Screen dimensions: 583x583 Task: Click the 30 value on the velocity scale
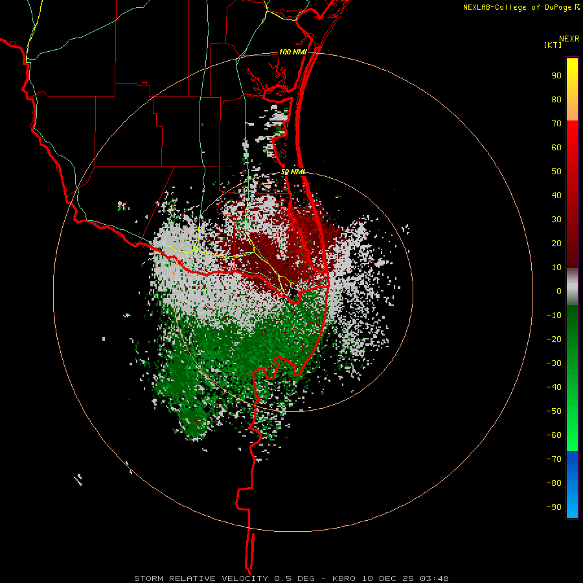pyautogui.click(x=556, y=220)
